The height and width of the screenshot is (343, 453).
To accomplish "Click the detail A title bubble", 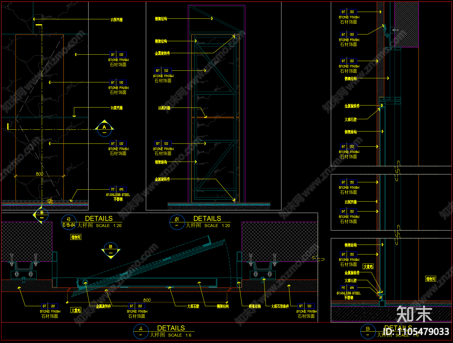I will (x=141, y=332).
